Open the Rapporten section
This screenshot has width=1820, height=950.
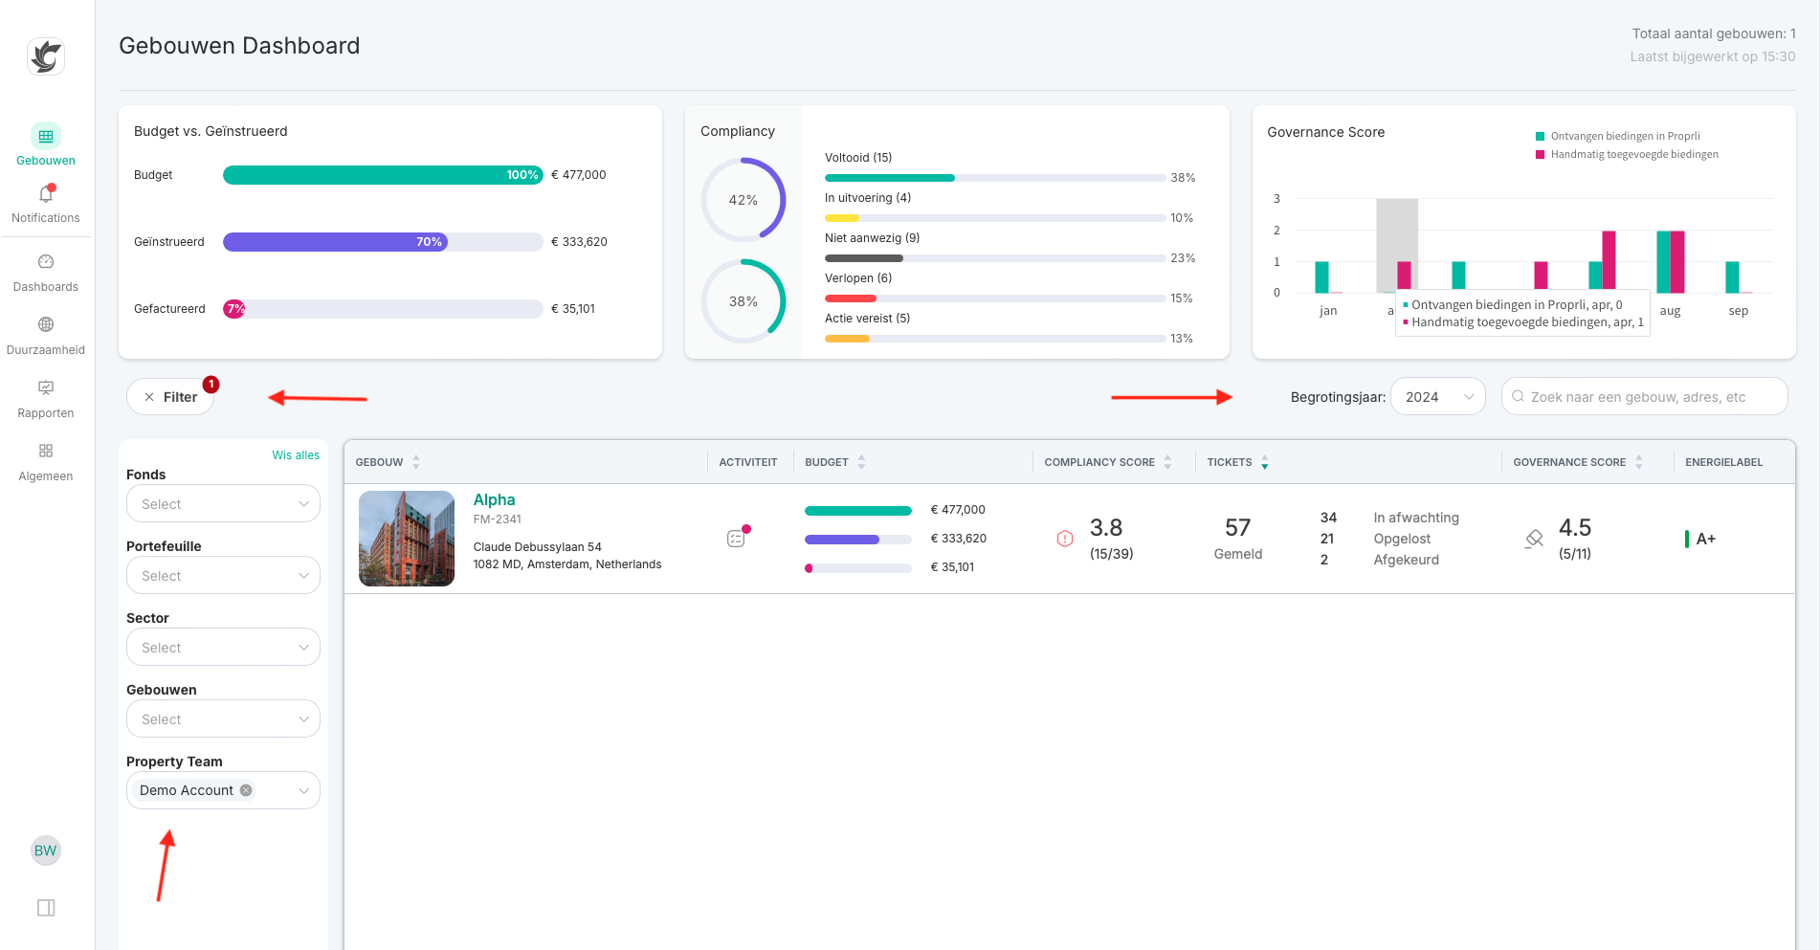(45, 398)
